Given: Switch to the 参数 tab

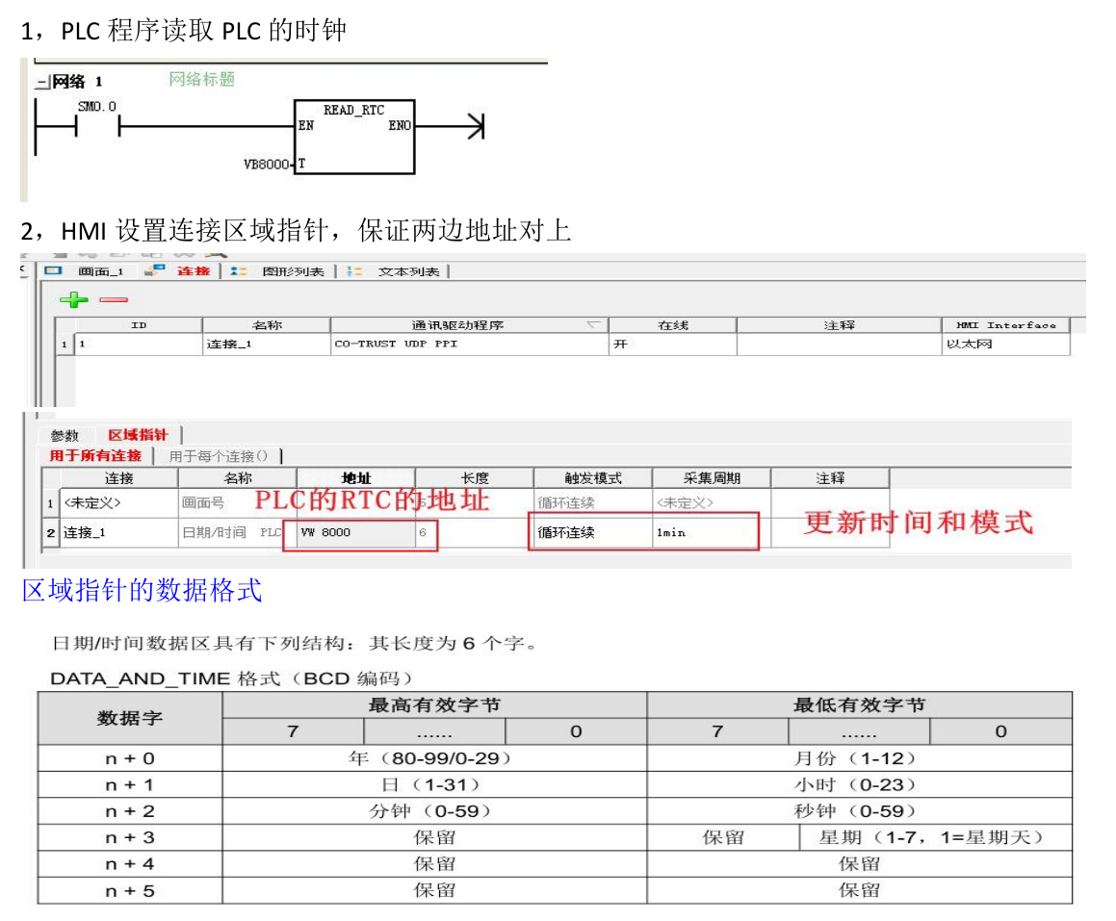Looking at the screenshot, I should 65,435.
